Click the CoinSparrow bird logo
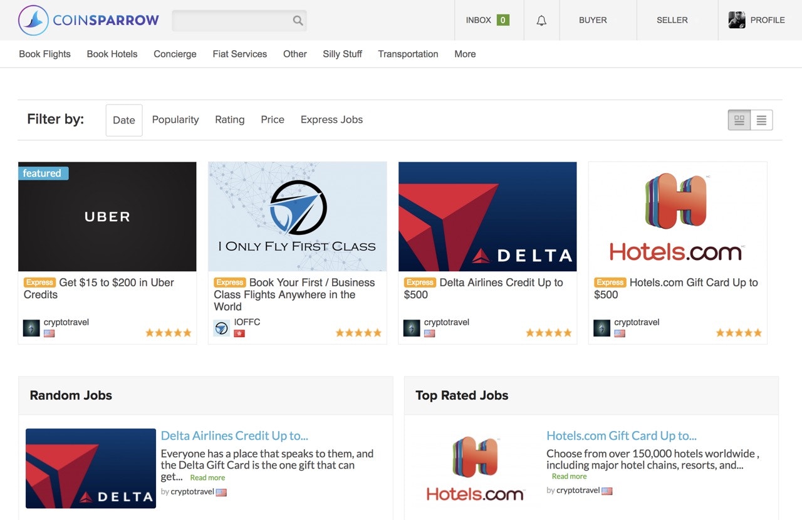The width and height of the screenshot is (802, 520). tap(33, 20)
